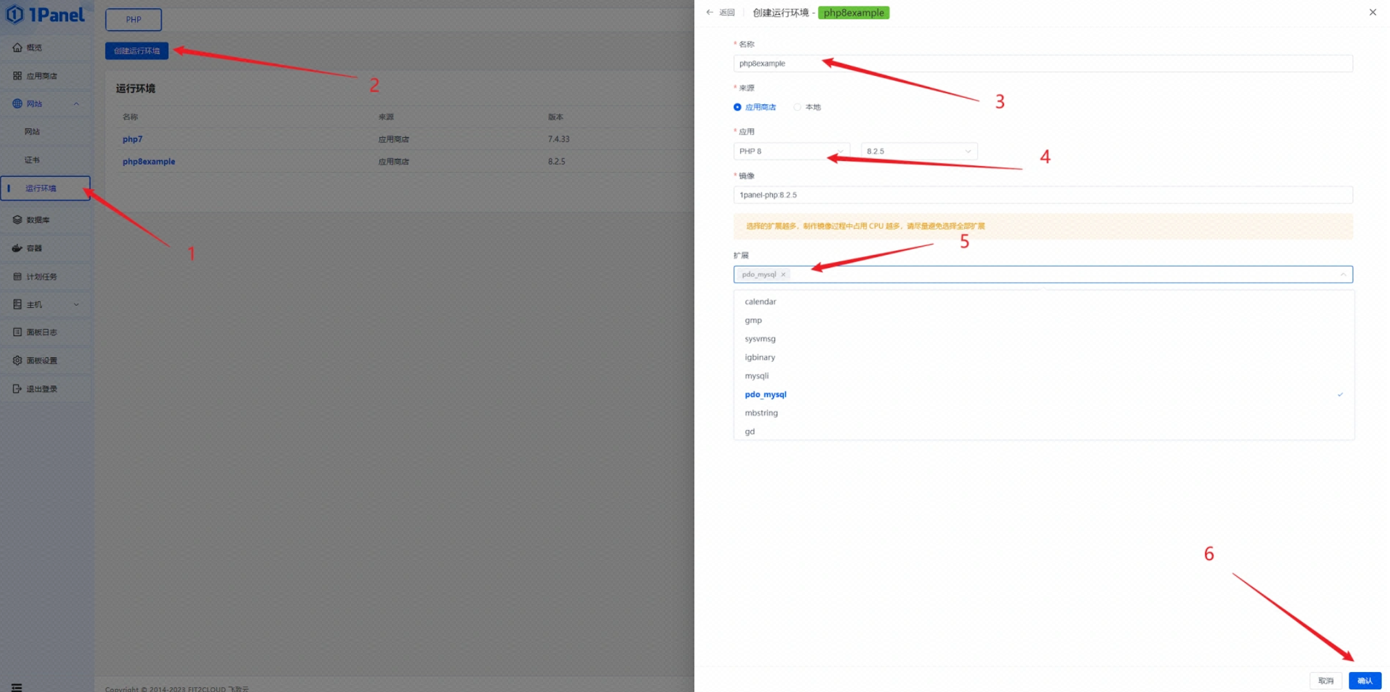The width and height of the screenshot is (1390, 692).
Task: Select the 应用商店 source radio button
Action: coord(738,108)
